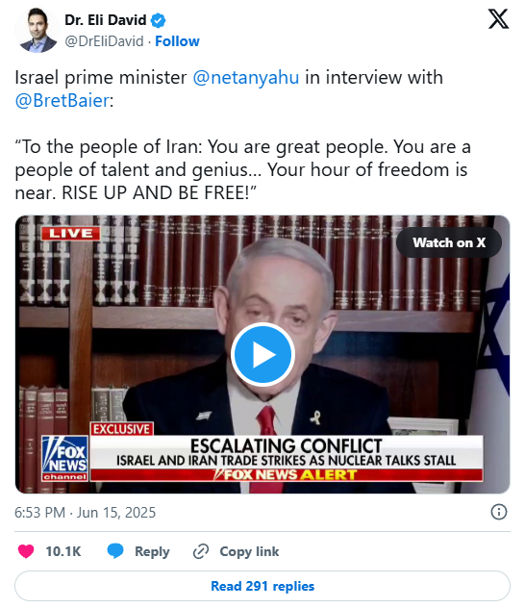Open the 6:53 PM Jun 15, 2025 timestamp
The width and height of the screenshot is (525, 608).
coord(85,512)
